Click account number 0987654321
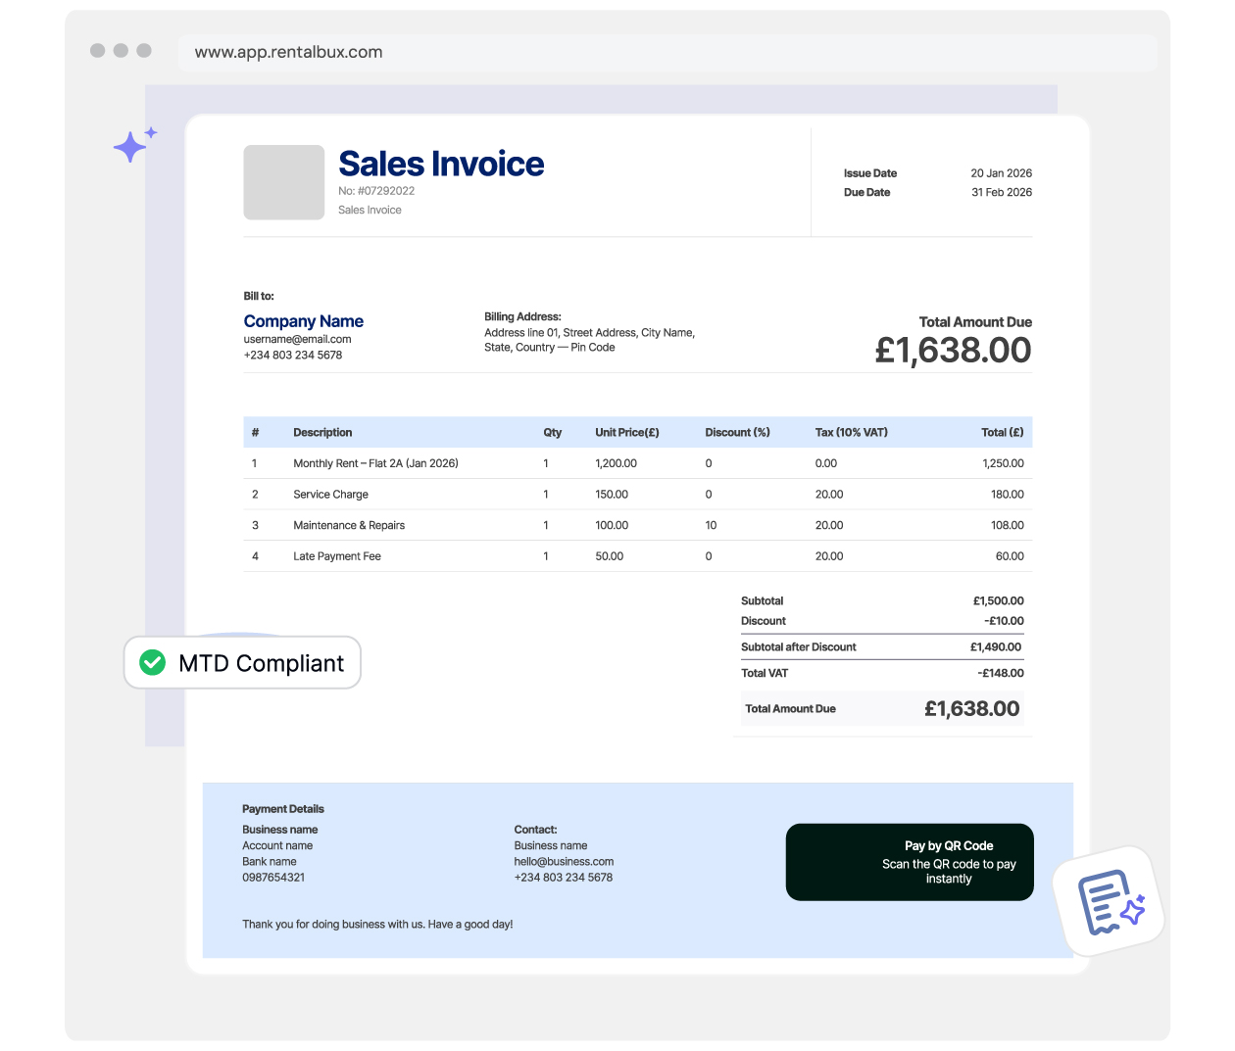This screenshot has height=1051, width=1235. pos(273,878)
